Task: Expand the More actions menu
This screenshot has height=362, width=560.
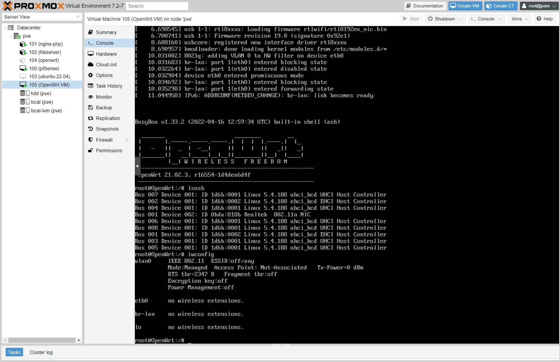Action: tap(520, 19)
